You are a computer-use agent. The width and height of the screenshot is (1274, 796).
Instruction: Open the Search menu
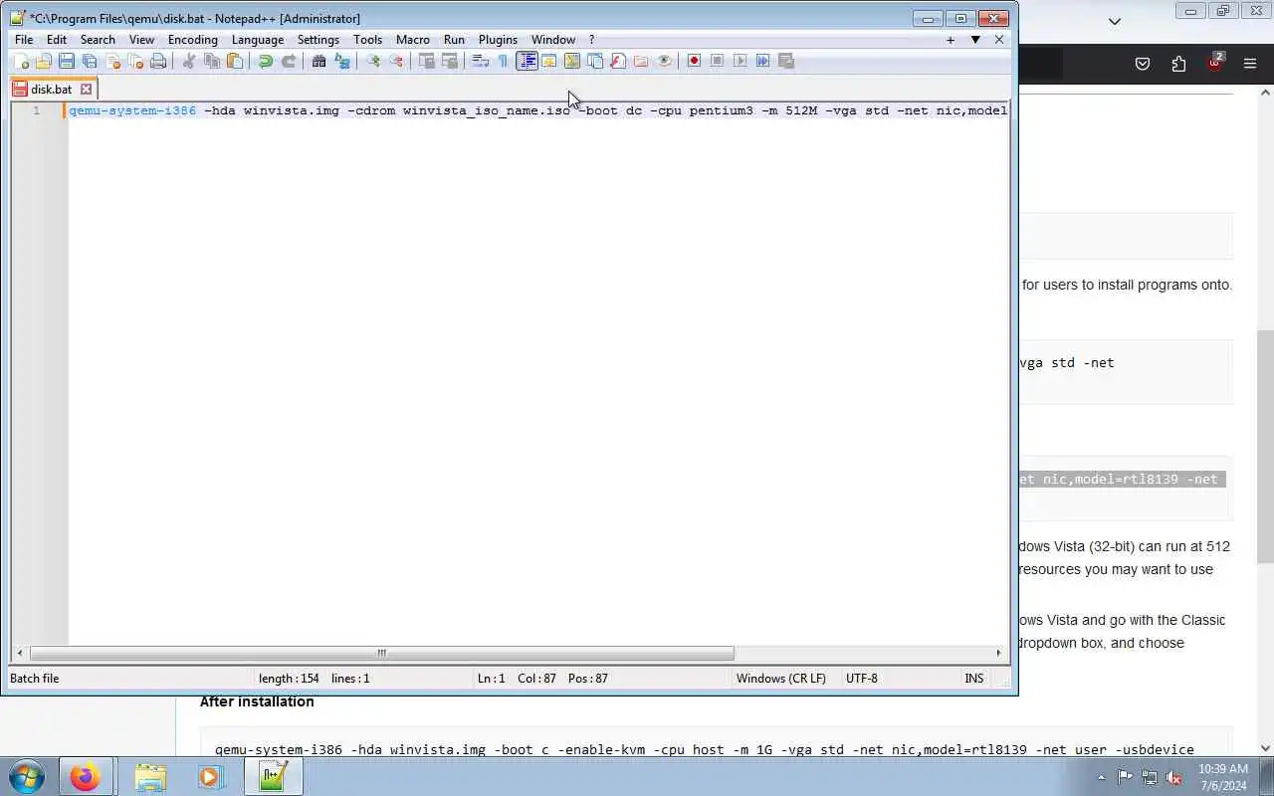pyautogui.click(x=98, y=40)
